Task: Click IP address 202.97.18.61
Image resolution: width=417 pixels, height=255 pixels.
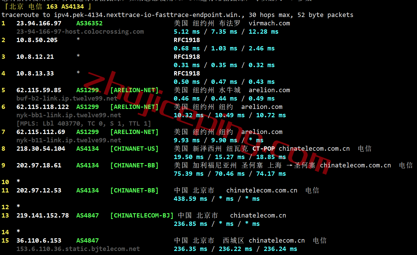Action: [x=39, y=165]
